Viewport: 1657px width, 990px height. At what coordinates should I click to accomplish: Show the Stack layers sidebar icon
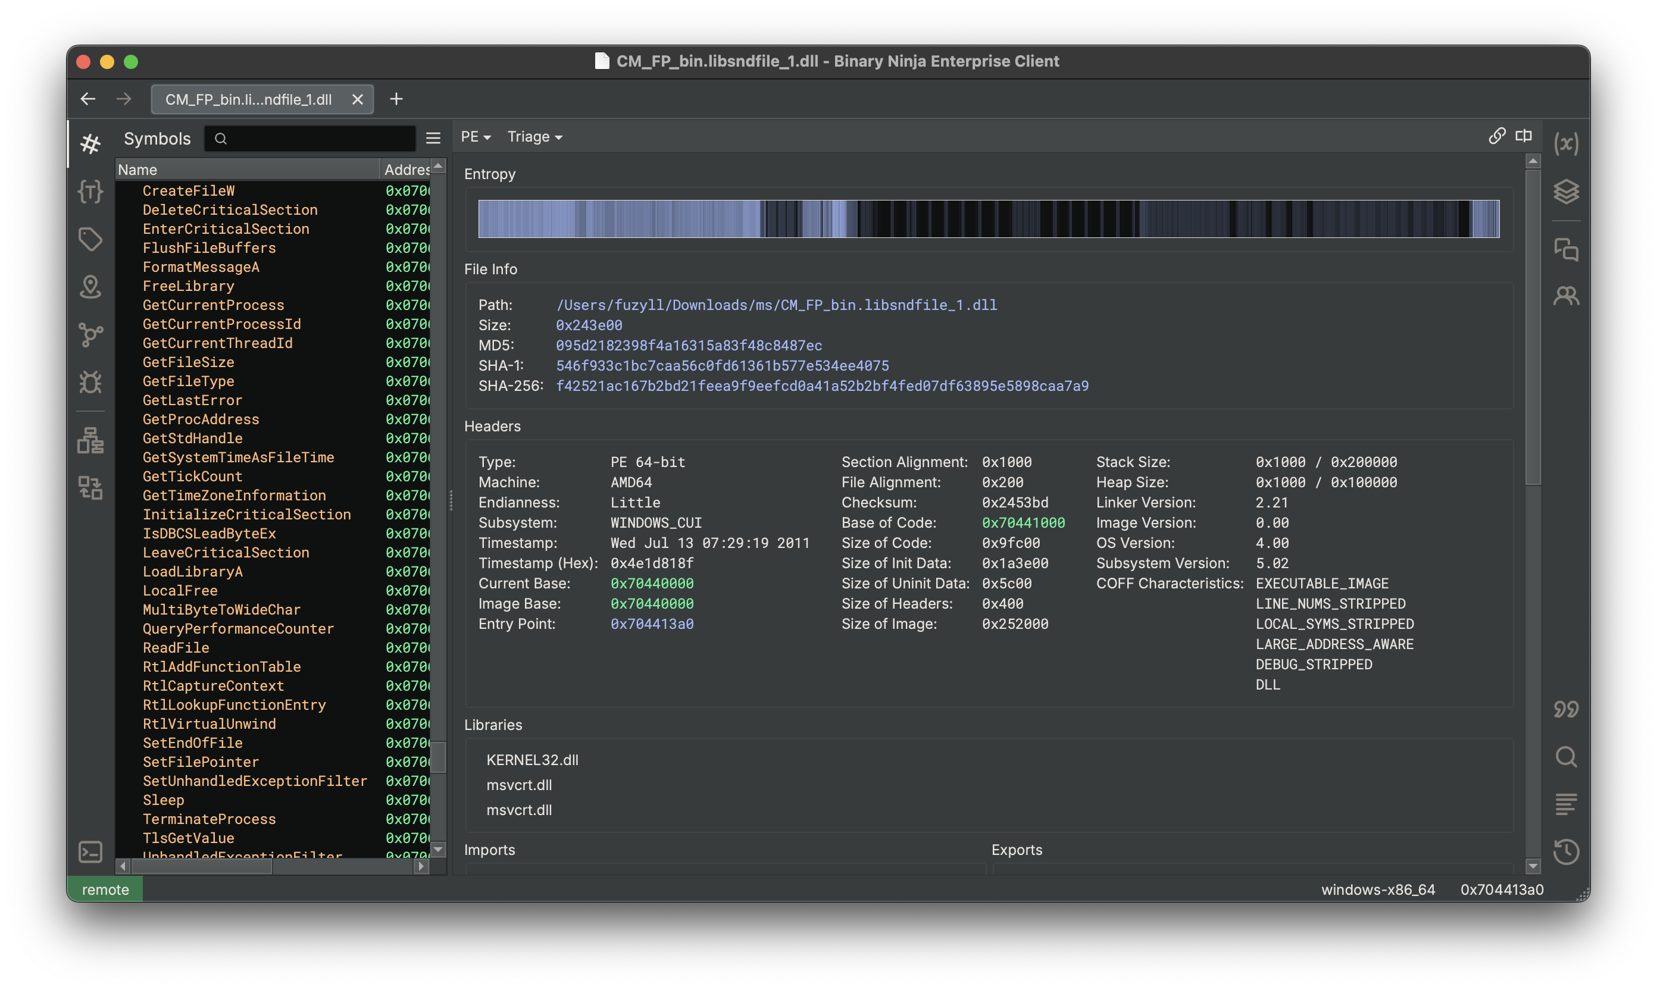1565,192
